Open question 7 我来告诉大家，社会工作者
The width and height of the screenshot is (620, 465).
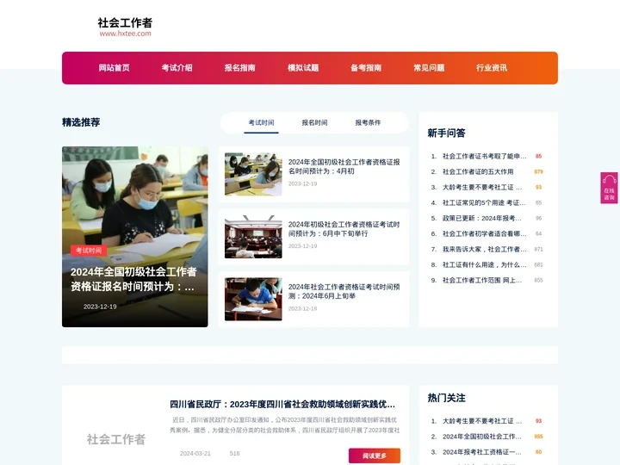click(484, 249)
